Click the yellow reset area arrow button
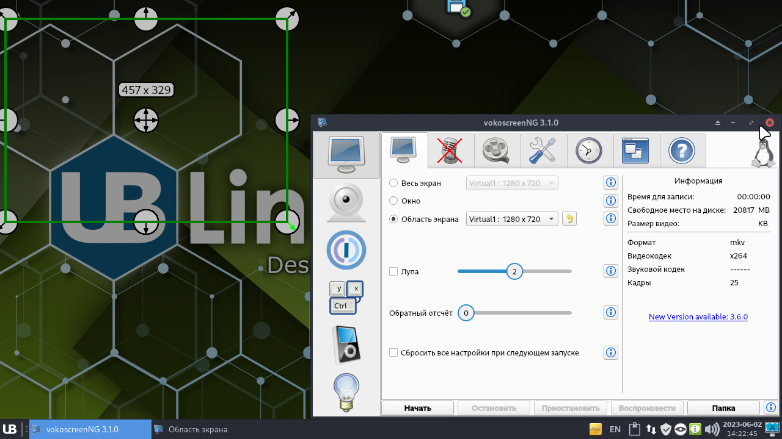 pos(569,219)
